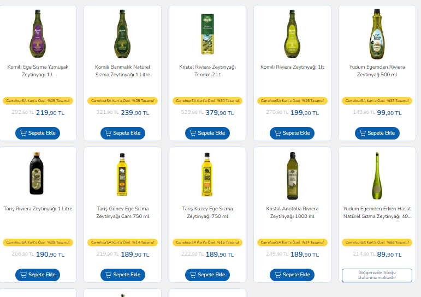
Task: Click cart icon for Tariş Kuzey Ege Sızma
Action: click(x=193, y=275)
